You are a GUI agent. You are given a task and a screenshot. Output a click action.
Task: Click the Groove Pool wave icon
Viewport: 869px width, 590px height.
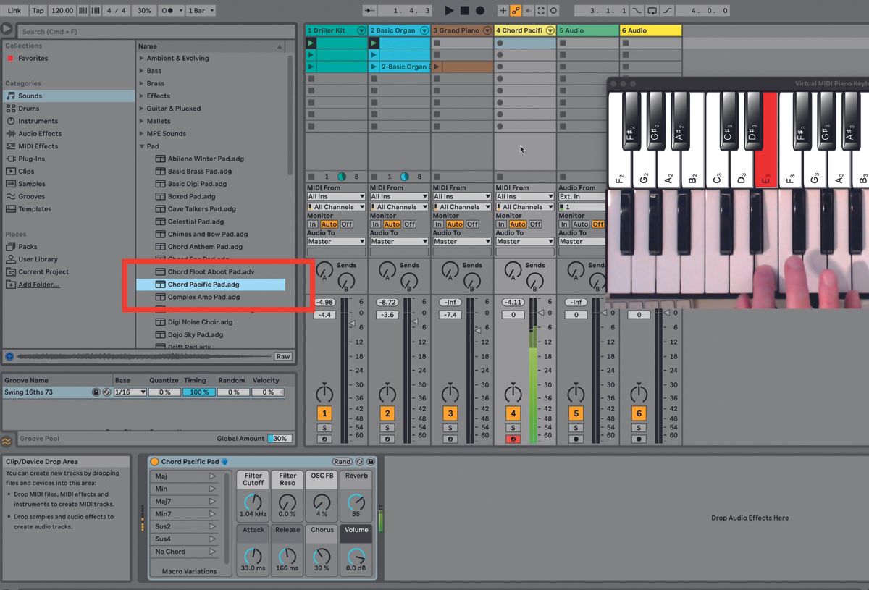(7, 441)
